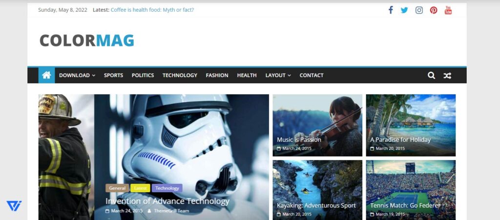
Task: Open the Layout menu label
Action: [x=275, y=76]
